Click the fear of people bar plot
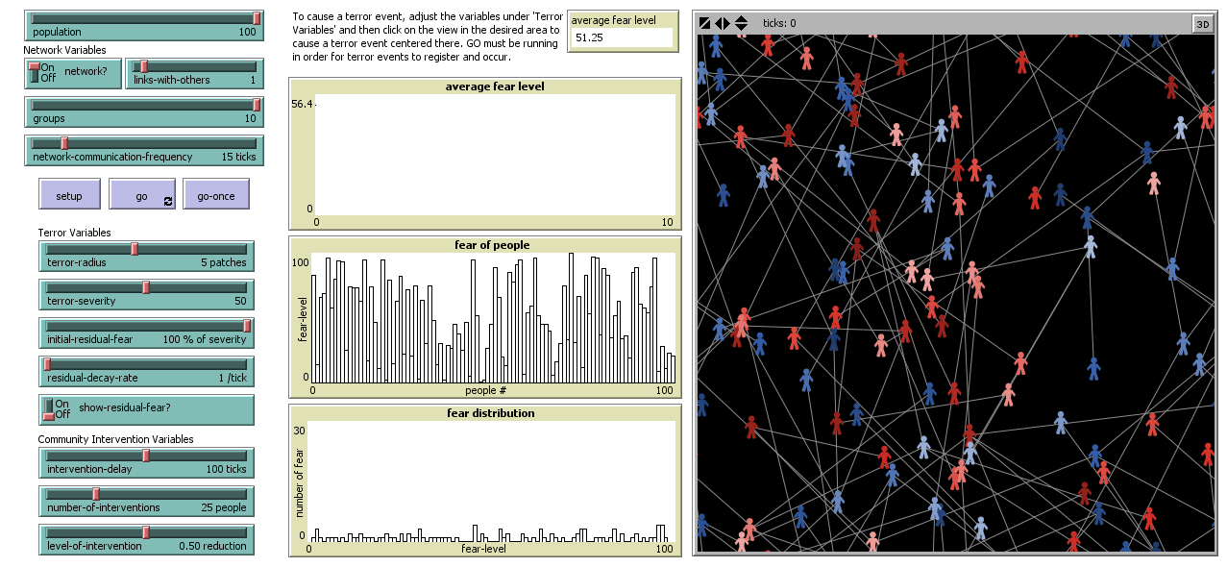This screenshot has width=1227, height=567. 492,319
